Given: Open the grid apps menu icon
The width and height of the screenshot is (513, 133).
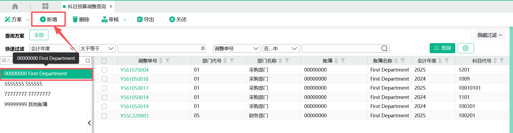Looking at the screenshot, I should point(45,6).
